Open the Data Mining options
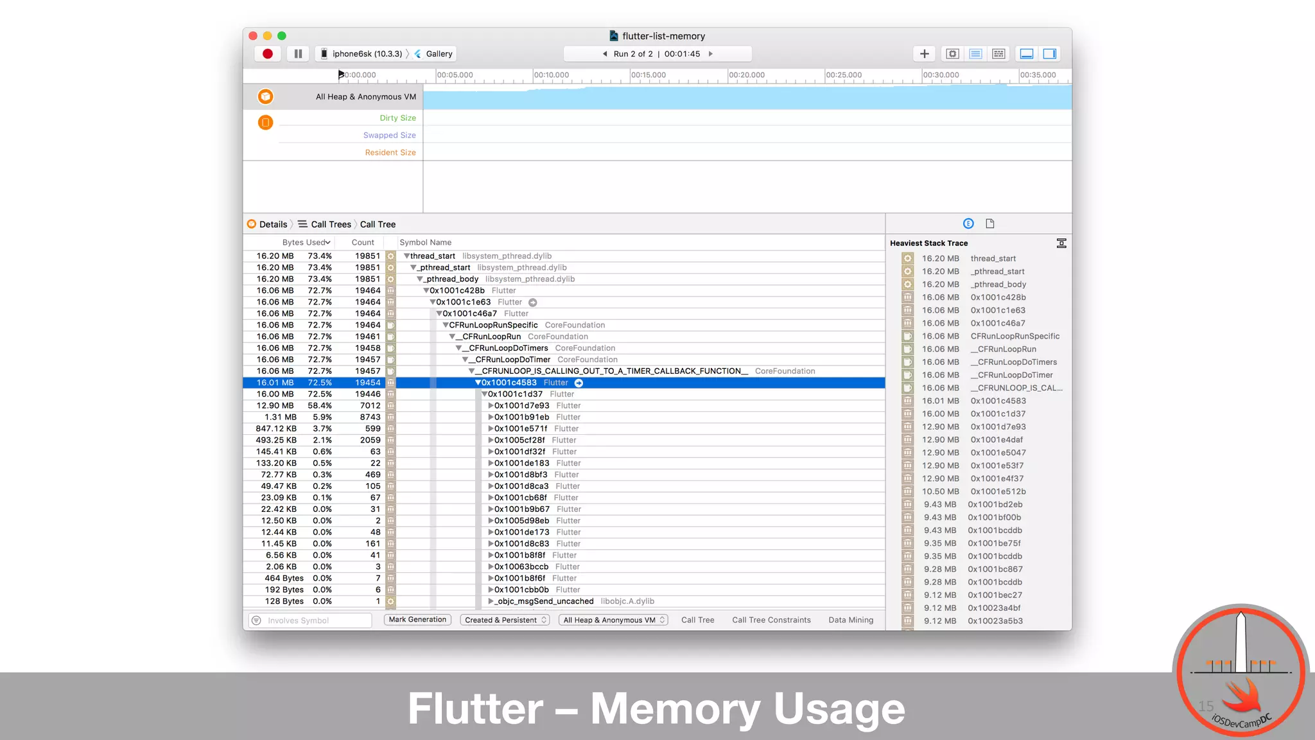The image size is (1315, 740). pyautogui.click(x=851, y=620)
